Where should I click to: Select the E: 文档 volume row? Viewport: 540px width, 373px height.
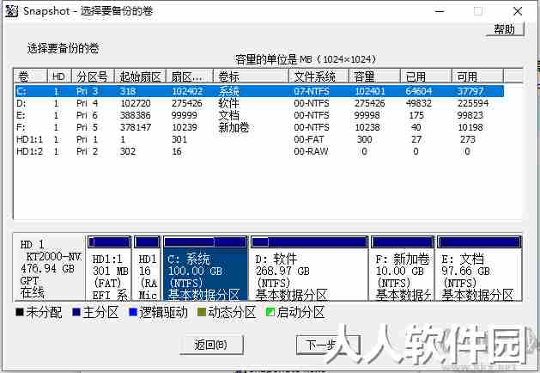(x=259, y=115)
